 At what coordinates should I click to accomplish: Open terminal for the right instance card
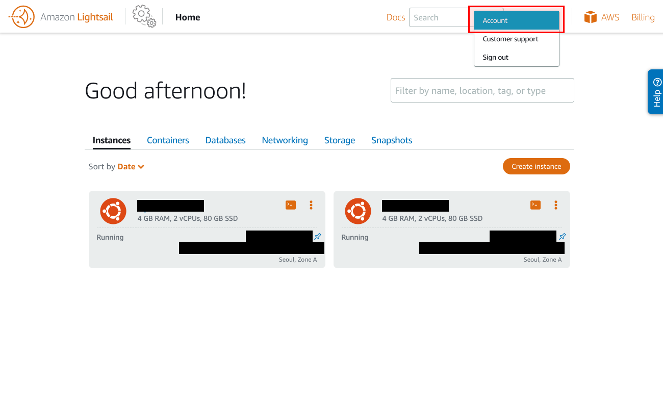point(535,205)
